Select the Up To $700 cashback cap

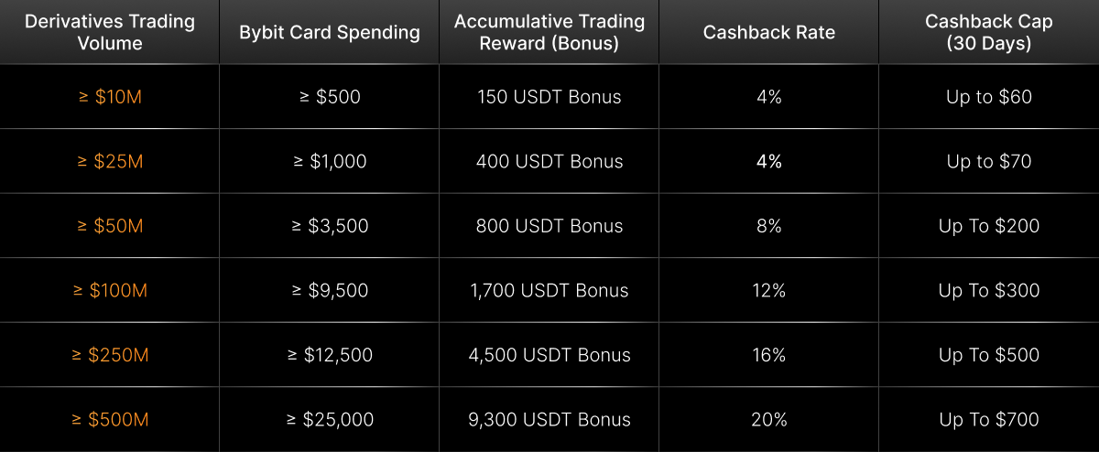[989, 420]
